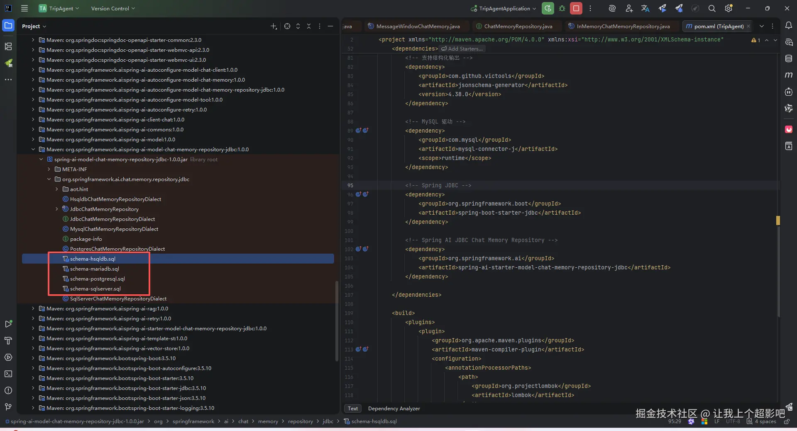
Task: Expand Maven spring-boot-starter-jdbc:3.5.10 node
Action: [x=33, y=388]
